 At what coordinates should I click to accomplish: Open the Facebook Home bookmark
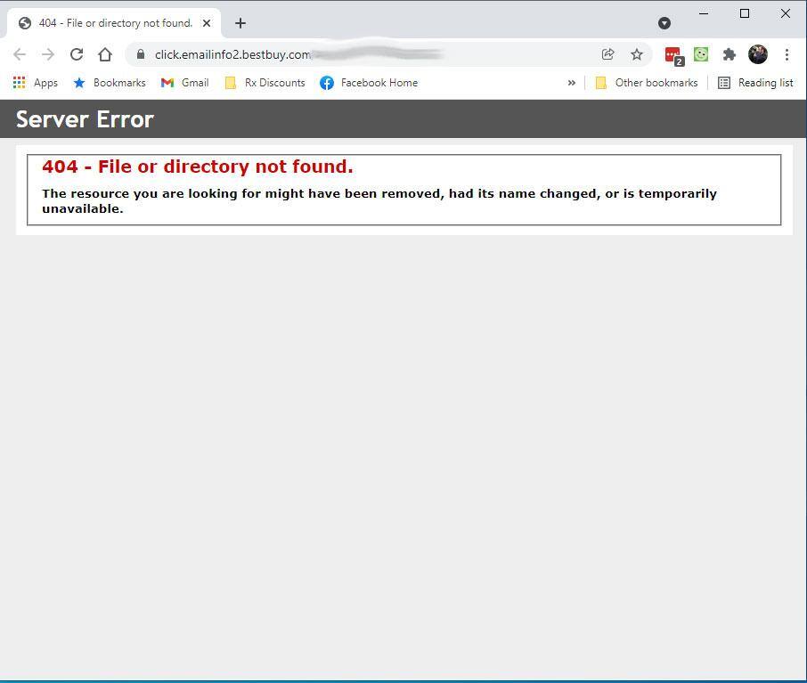(x=369, y=83)
